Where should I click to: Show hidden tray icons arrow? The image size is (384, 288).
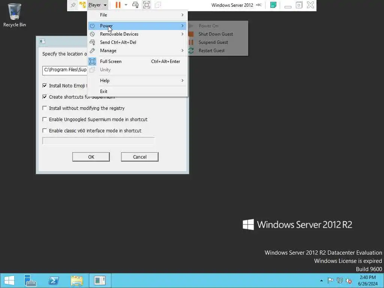321,280
